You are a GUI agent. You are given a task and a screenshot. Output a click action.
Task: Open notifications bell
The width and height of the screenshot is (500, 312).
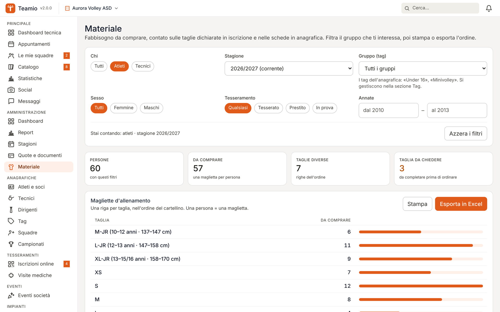[489, 8]
